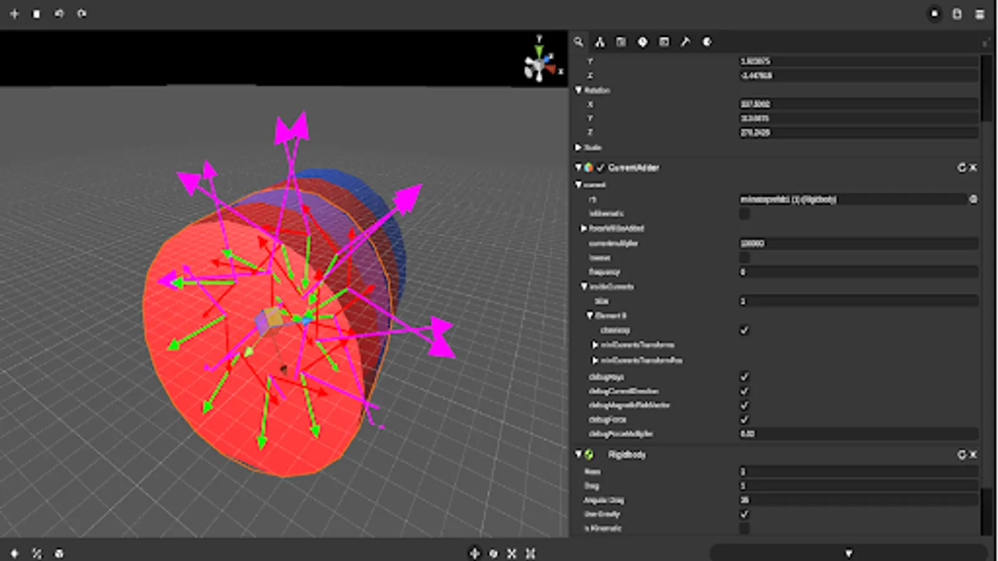Click the frequency value field
This screenshot has width=998, height=561.
pyautogui.click(x=858, y=272)
